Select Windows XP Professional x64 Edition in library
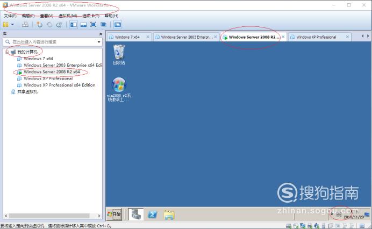Screen dimensions: 372x229 pyautogui.click(x=59, y=85)
